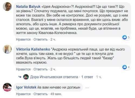Expand the Дора Игнатьевская ответила reply thread

coord(54,77)
